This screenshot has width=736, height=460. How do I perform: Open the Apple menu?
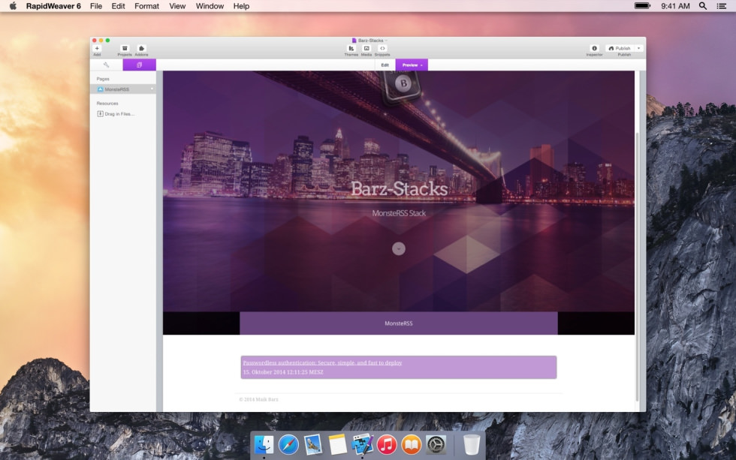coord(13,6)
